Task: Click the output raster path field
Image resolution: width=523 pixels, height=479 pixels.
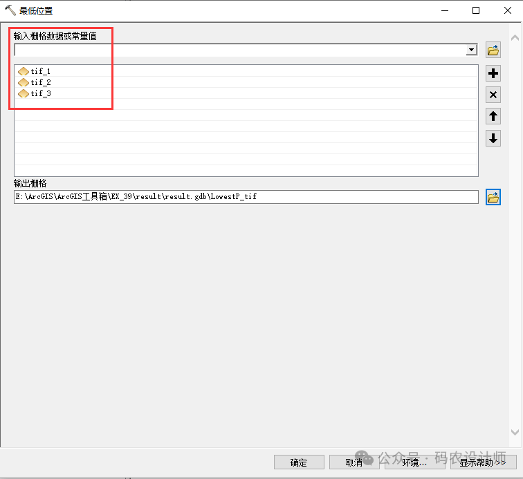Action: coord(246,197)
